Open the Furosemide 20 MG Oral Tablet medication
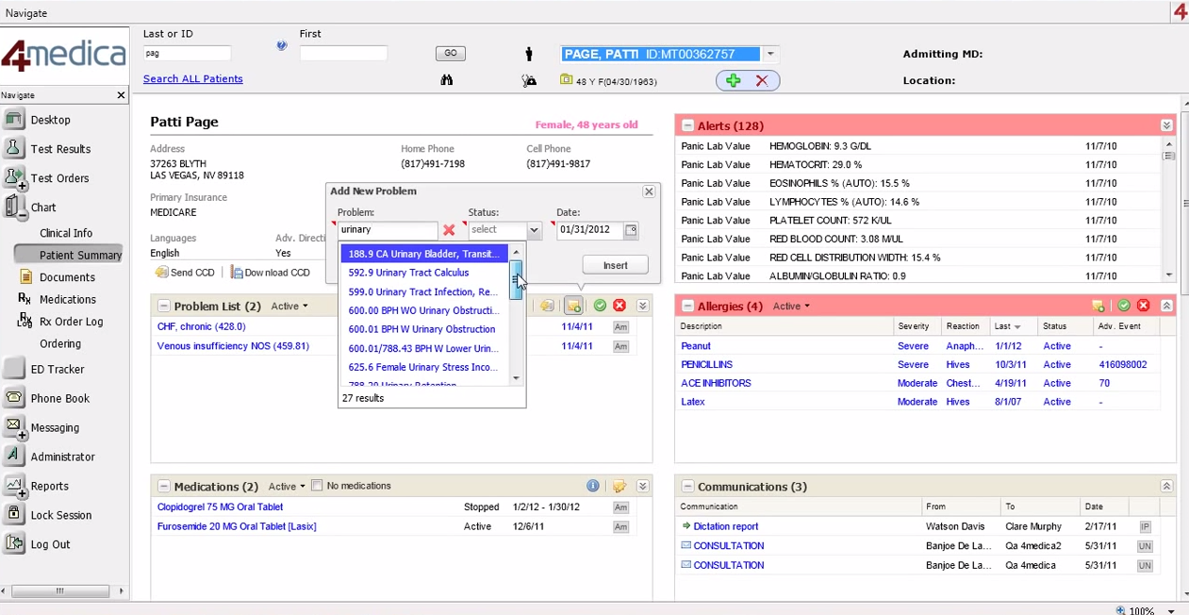Screen dimensions: 1189x615 click(237, 526)
